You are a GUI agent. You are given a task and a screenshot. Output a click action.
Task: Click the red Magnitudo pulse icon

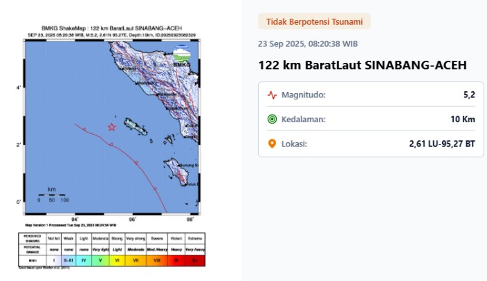272,95
